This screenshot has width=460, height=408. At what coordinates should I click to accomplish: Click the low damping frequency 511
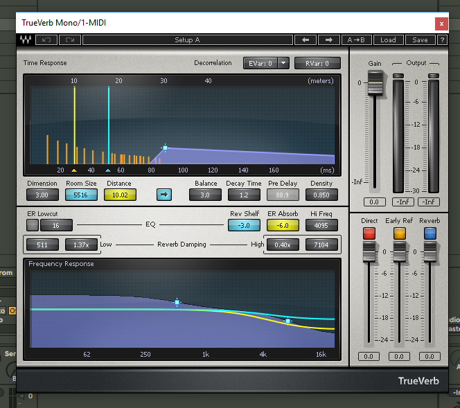pyautogui.click(x=42, y=245)
